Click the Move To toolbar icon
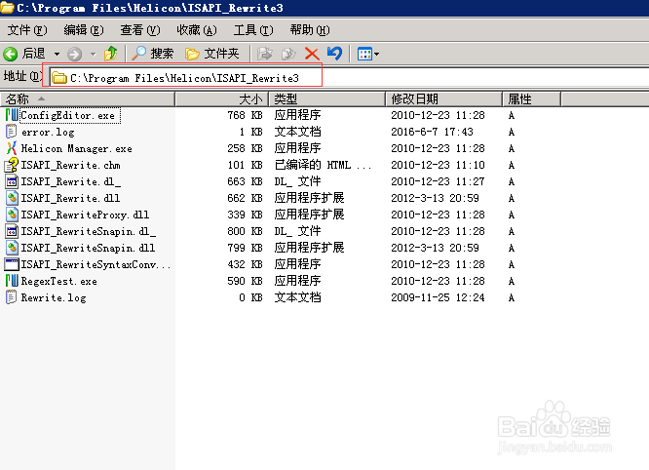The width and height of the screenshot is (649, 470). [x=264, y=54]
